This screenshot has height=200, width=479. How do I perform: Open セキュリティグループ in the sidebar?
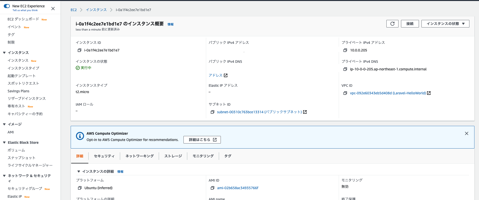pos(25,189)
